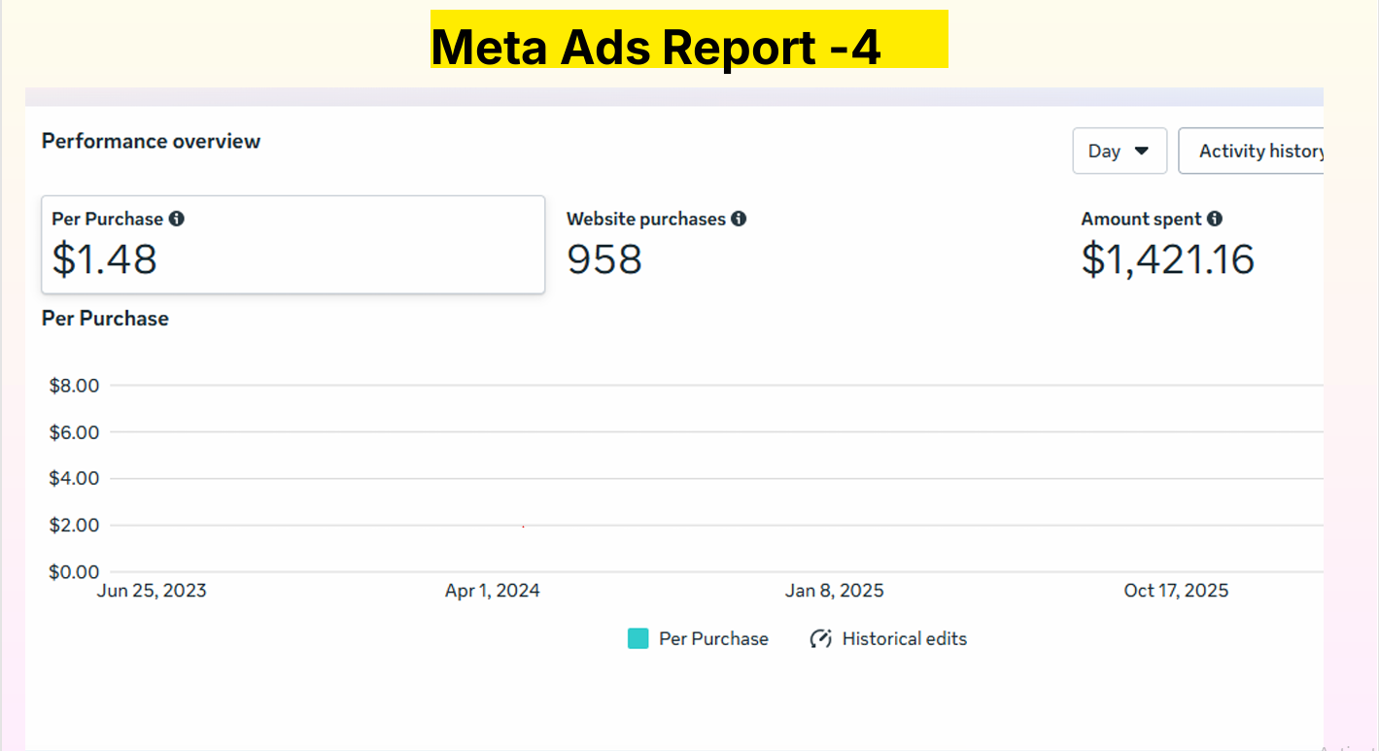
Task: Click the Per Purchase chart title
Action: coord(105,319)
